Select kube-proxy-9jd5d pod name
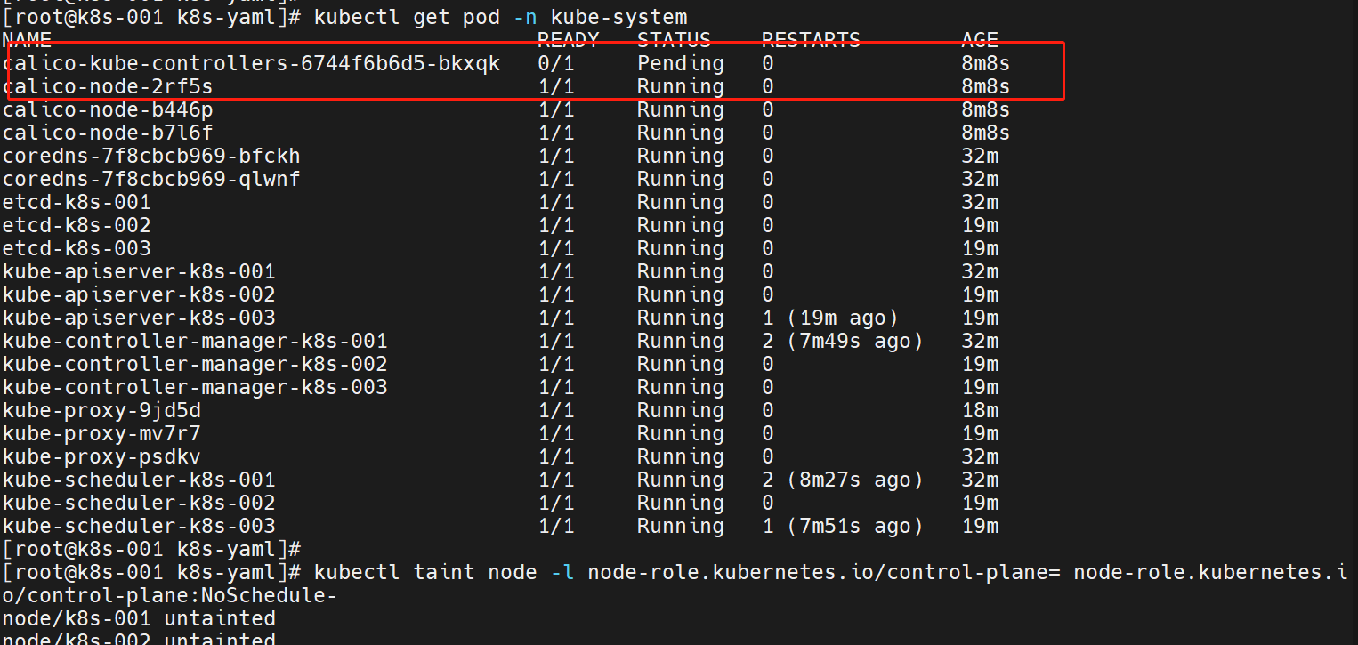The width and height of the screenshot is (1358, 645). (101, 410)
